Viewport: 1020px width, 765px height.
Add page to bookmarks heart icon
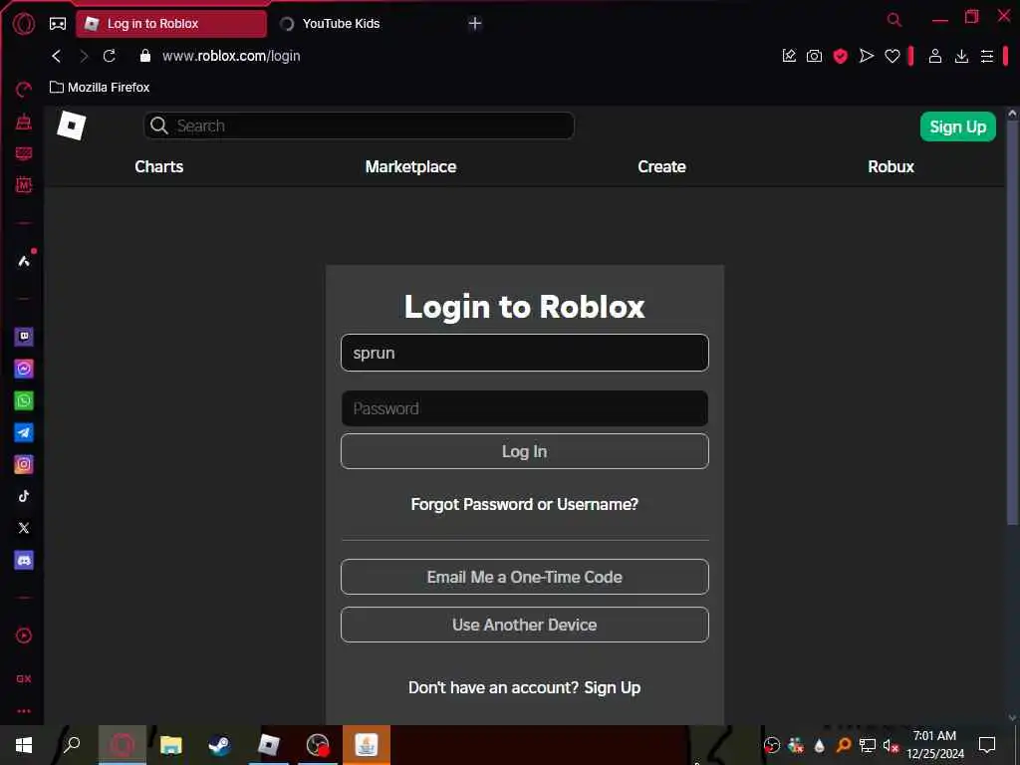[x=892, y=57]
